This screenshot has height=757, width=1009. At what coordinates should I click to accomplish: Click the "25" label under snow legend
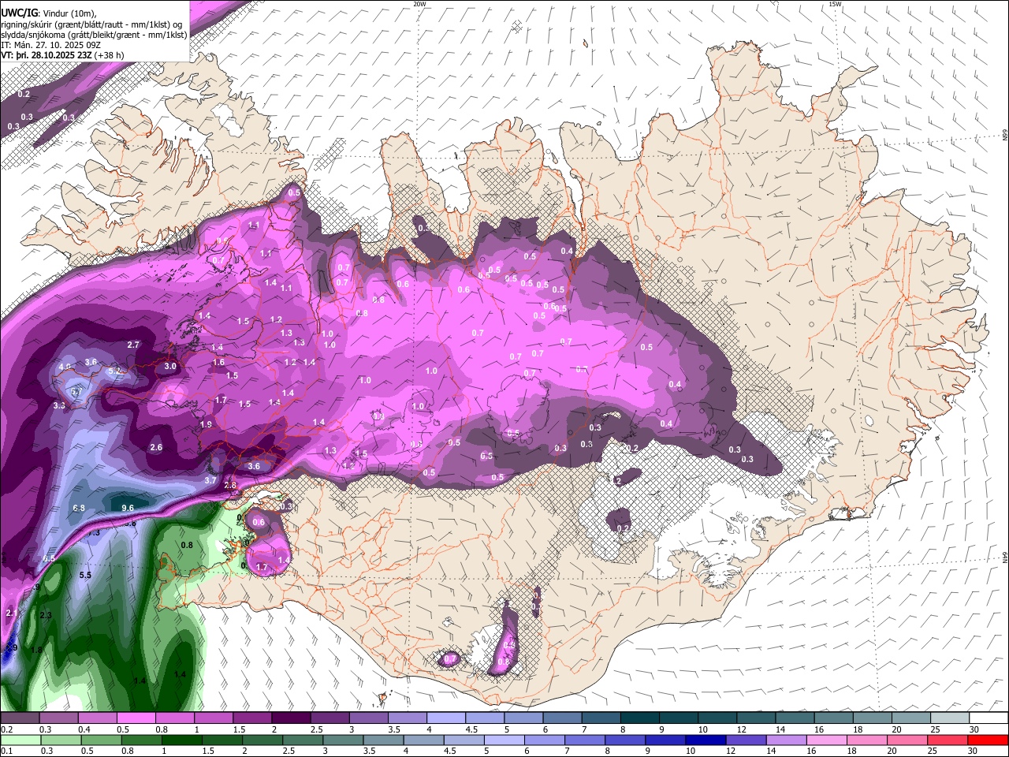click(934, 729)
